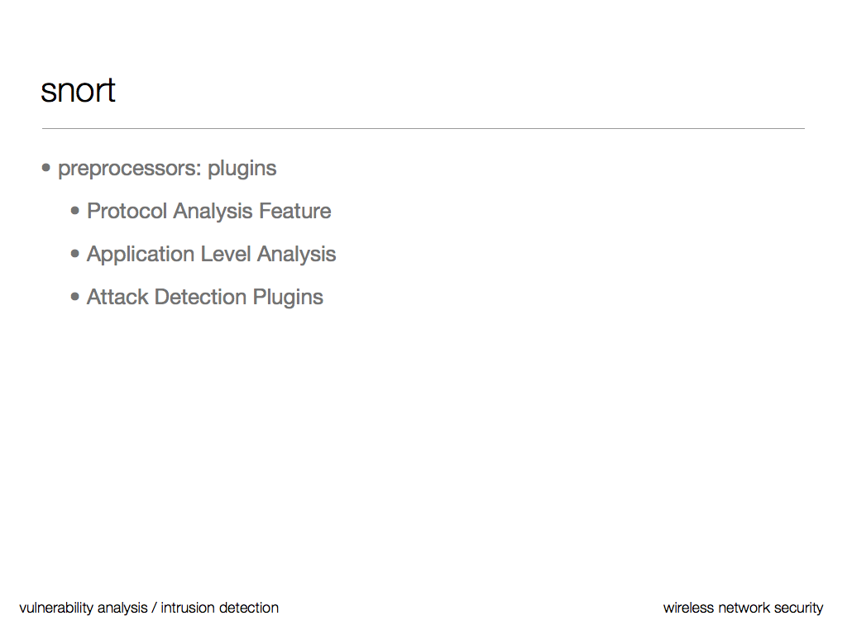Click "vulnerability analysis" in the footer
The image size is (847, 635).
coord(83,609)
